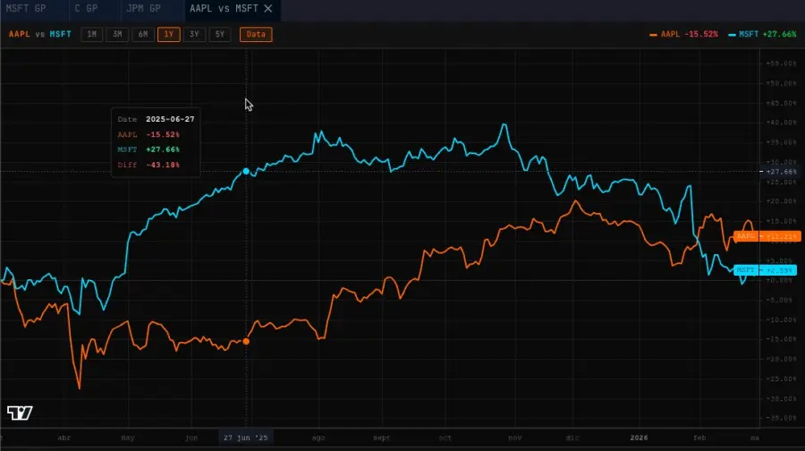The image size is (805, 451).
Task: Click the blue MSFT data point marker
Action: coord(246,171)
